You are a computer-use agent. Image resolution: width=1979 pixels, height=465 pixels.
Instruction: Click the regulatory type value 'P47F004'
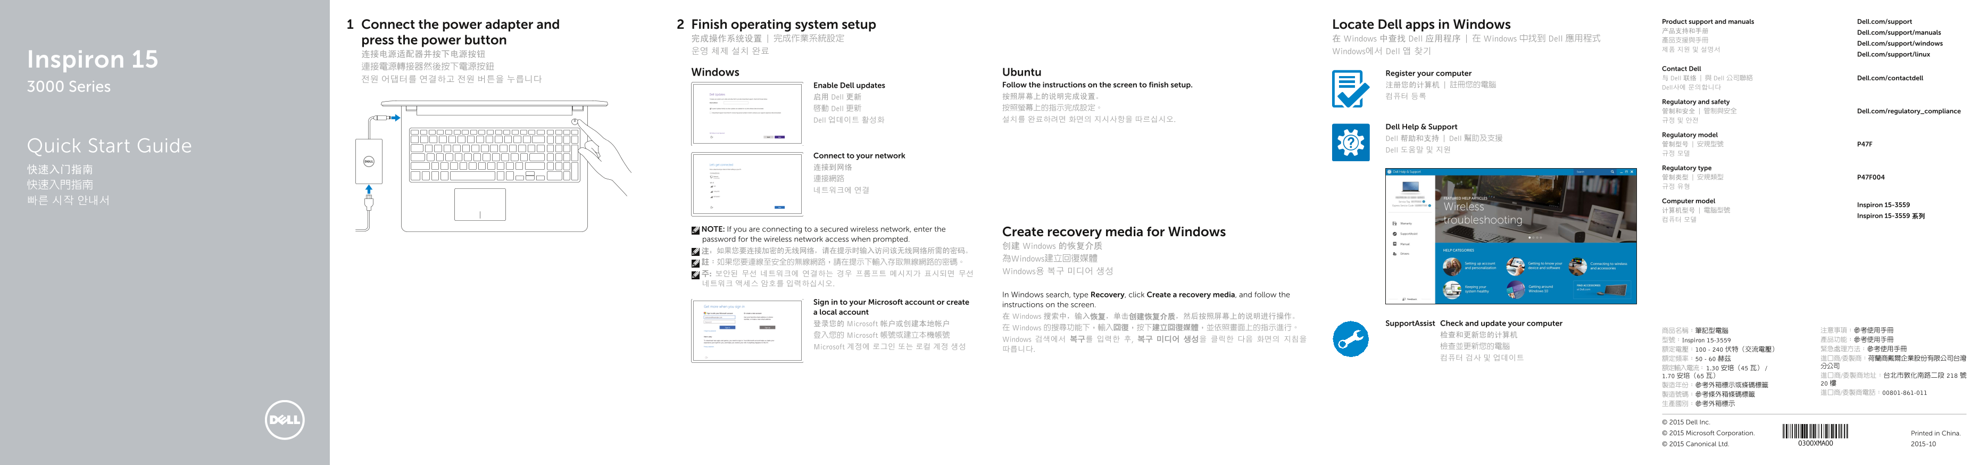[1870, 177]
